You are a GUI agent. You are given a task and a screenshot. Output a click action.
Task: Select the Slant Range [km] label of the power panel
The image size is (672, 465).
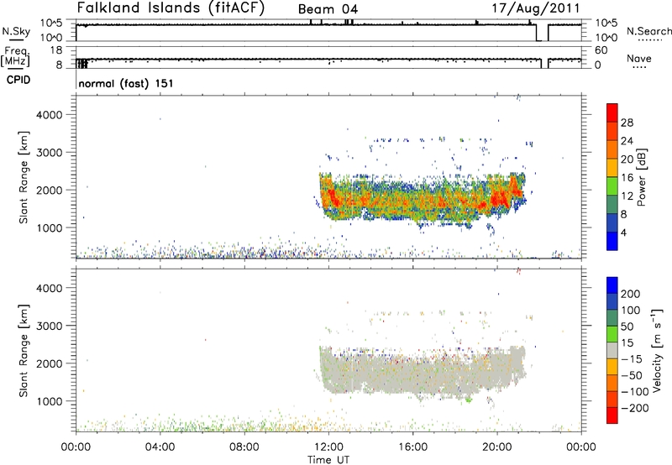point(24,177)
